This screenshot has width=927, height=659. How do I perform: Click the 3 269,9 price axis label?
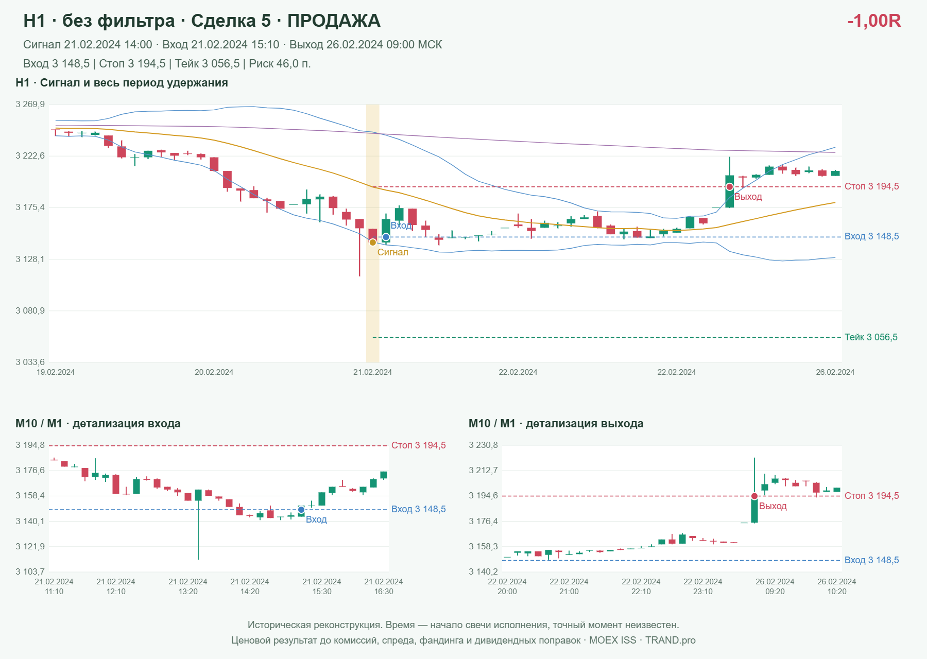[30, 105]
